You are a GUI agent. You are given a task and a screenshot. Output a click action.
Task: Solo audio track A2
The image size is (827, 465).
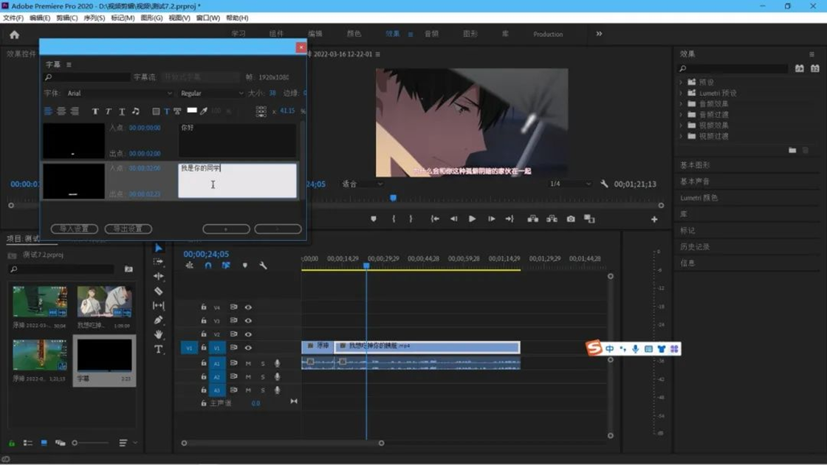pyautogui.click(x=263, y=376)
